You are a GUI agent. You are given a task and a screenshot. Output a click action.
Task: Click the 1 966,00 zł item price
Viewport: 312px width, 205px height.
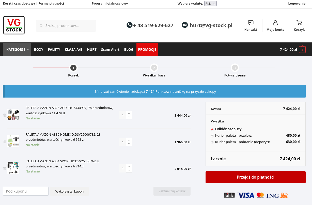pos(182,142)
